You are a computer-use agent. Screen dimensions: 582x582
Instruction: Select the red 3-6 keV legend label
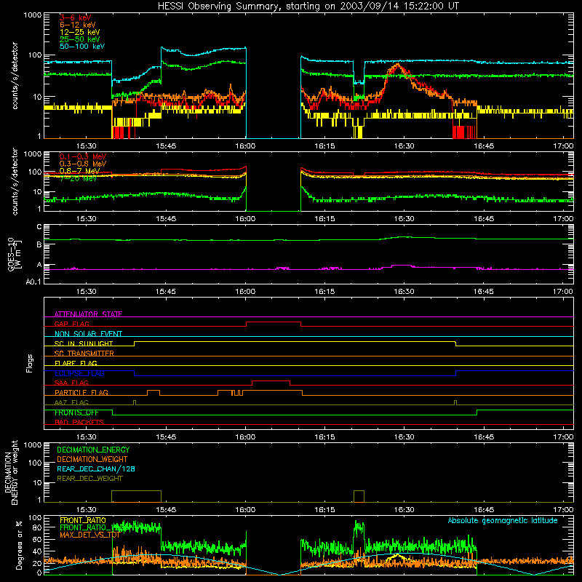tap(76, 17)
